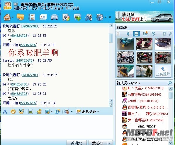Expand the 消息记录 dropdown arrow
Image resolution: width=175 pixels, height=145 pixels.
[x=98, y=111]
